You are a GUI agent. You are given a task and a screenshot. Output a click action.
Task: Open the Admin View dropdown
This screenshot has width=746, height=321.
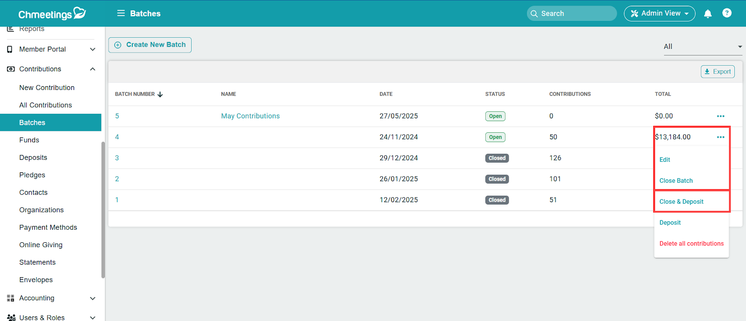tap(659, 14)
